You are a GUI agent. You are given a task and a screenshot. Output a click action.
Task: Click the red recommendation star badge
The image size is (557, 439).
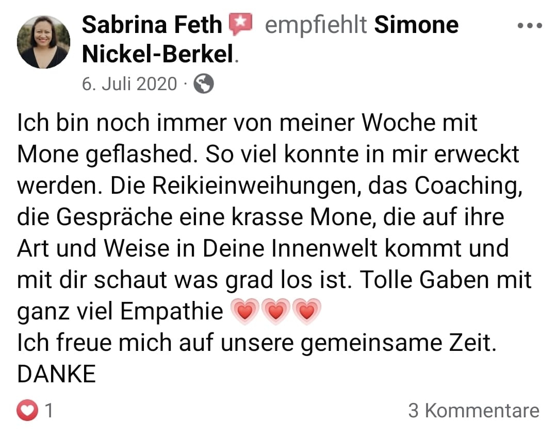click(240, 25)
